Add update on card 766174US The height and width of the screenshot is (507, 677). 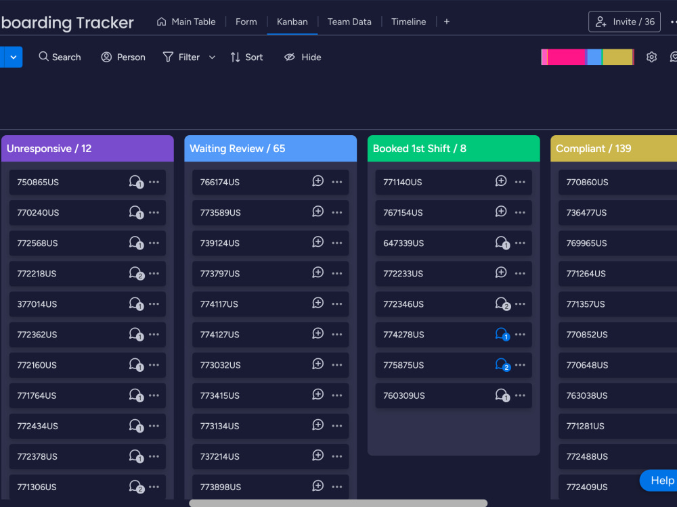tap(318, 181)
